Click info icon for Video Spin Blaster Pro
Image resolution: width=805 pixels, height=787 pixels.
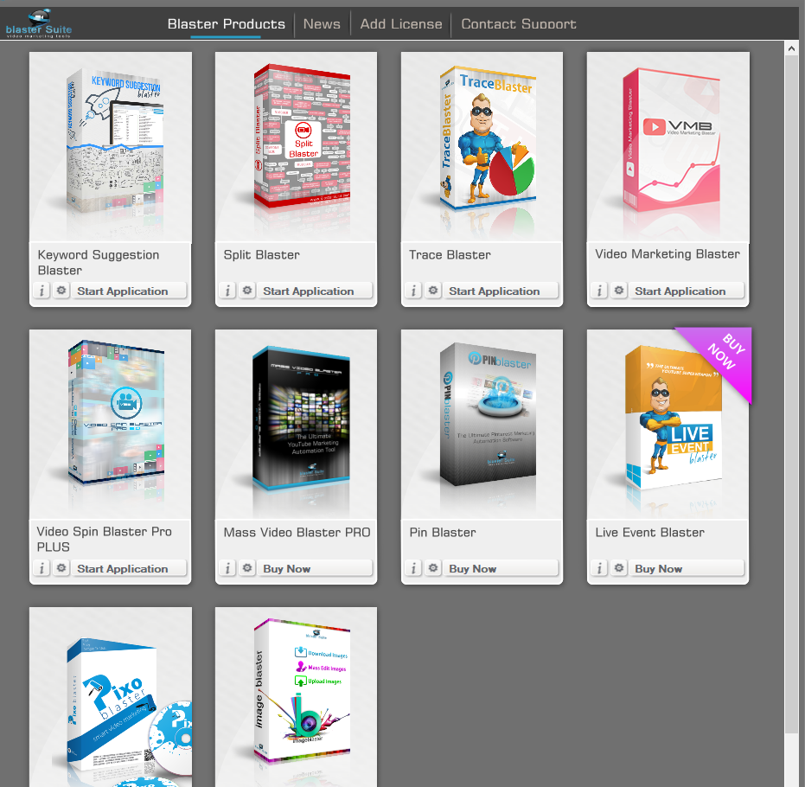tap(42, 569)
